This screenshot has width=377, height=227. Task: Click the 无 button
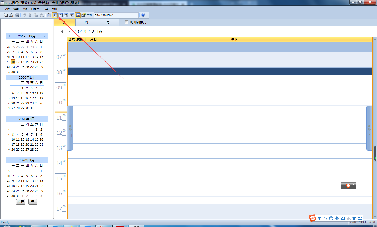tap(33, 202)
